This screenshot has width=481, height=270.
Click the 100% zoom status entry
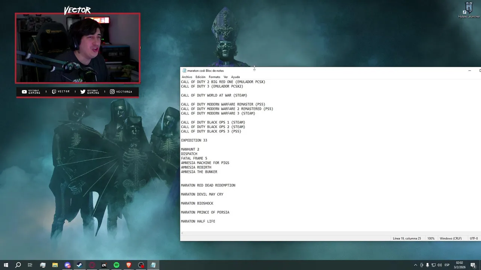[x=431, y=238]
